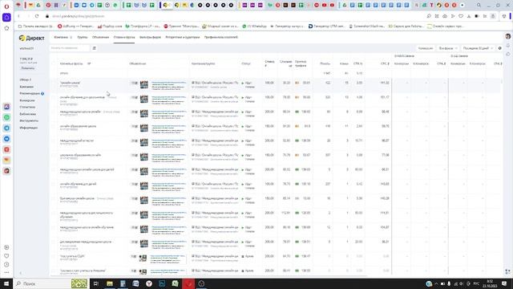Click the purple home icon in Opera sidebar
The height and width of the screenshot is (289, 513).
(x=6, y=18)
